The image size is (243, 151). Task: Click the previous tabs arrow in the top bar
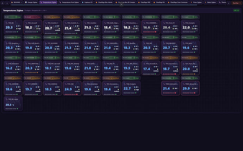tap(7, 3)
